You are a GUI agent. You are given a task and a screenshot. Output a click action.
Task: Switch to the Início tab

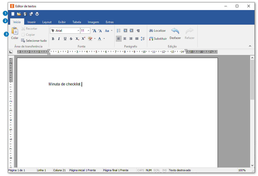coord(17,22)
